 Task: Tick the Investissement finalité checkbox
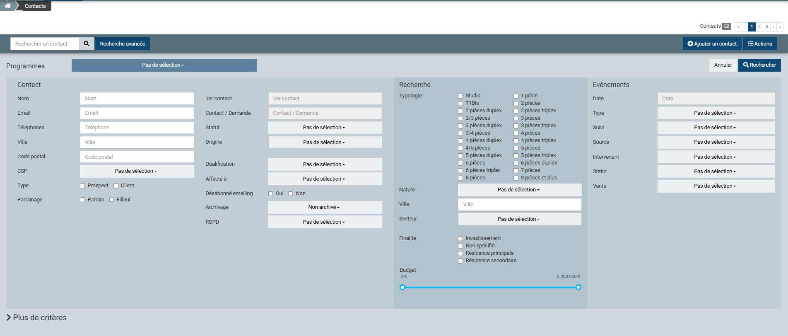point(460,239)
